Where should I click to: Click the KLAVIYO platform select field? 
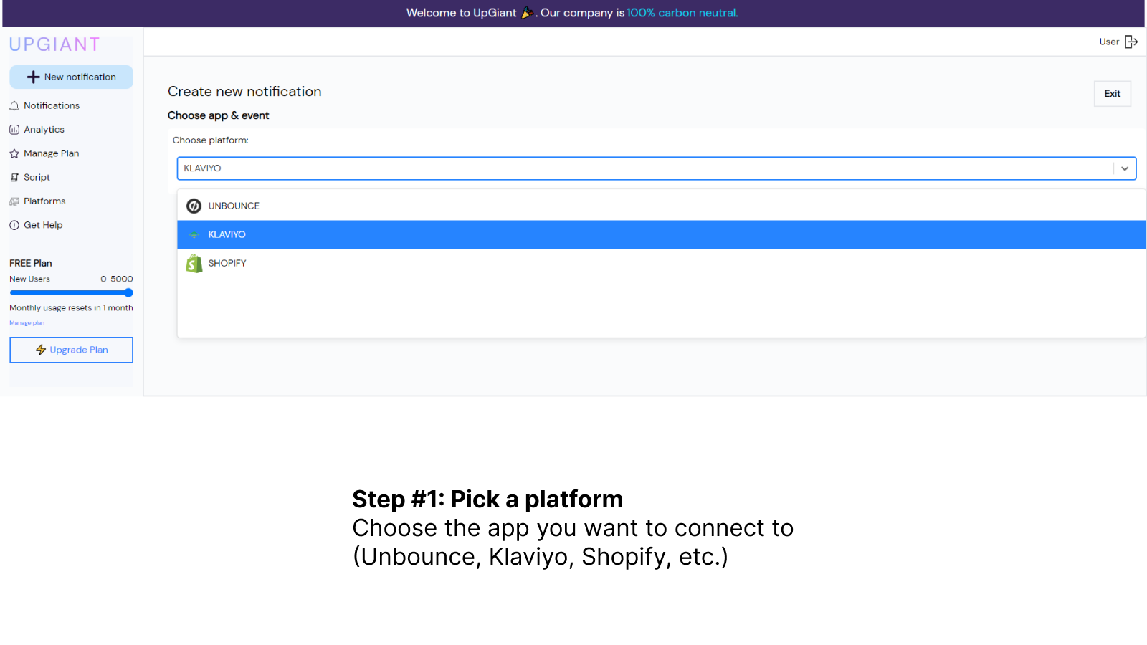pos(657,168)
